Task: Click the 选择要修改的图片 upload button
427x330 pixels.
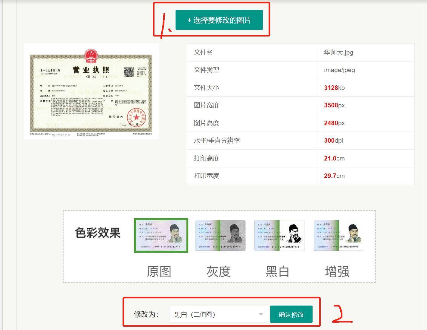Action: click(x=219, y=20)
